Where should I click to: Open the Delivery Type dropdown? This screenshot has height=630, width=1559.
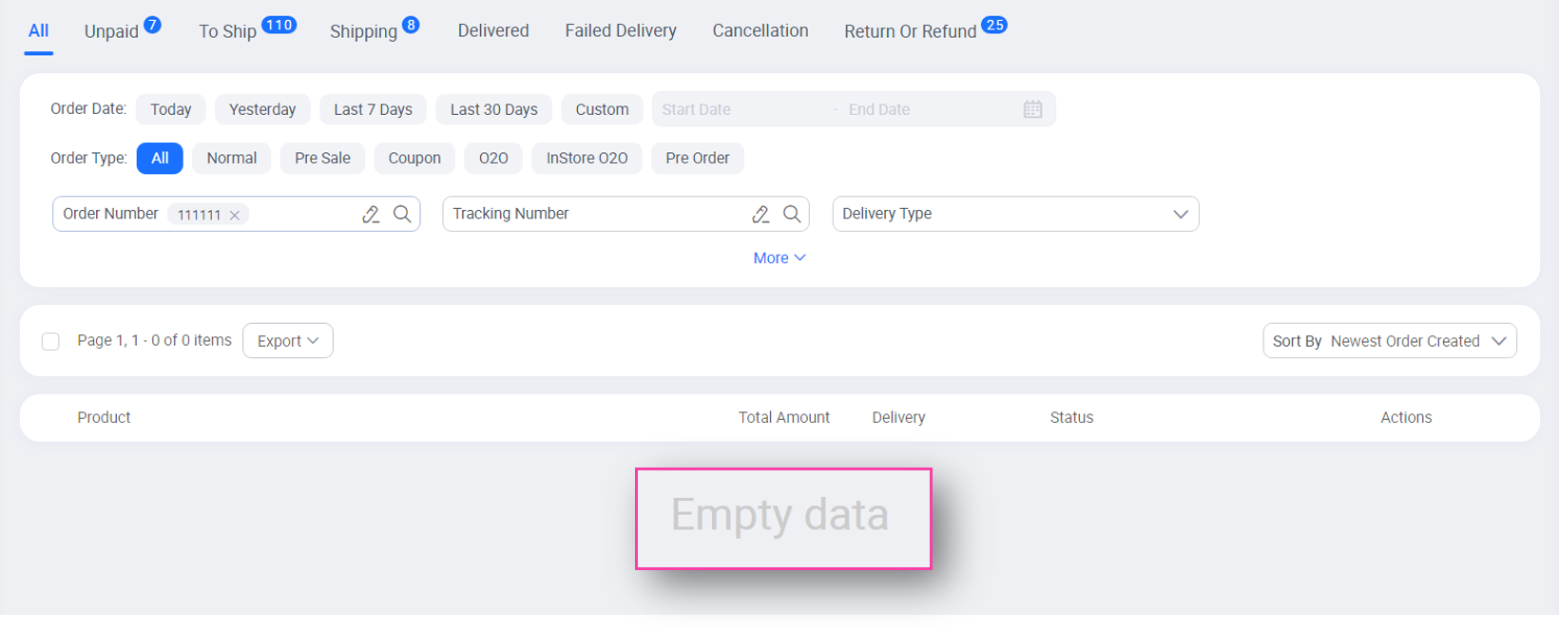1014,214
